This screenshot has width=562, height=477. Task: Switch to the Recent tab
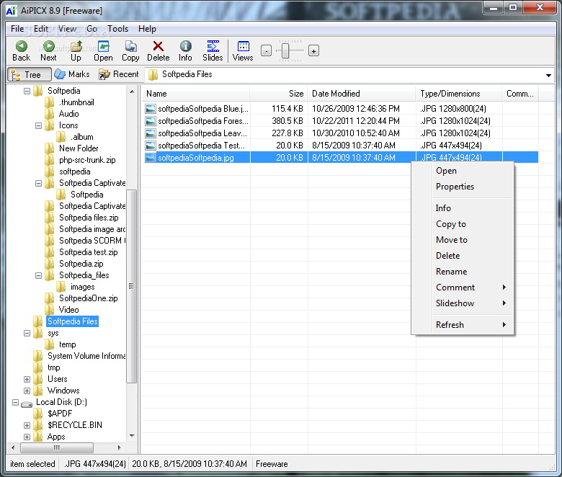pos(119,74)
